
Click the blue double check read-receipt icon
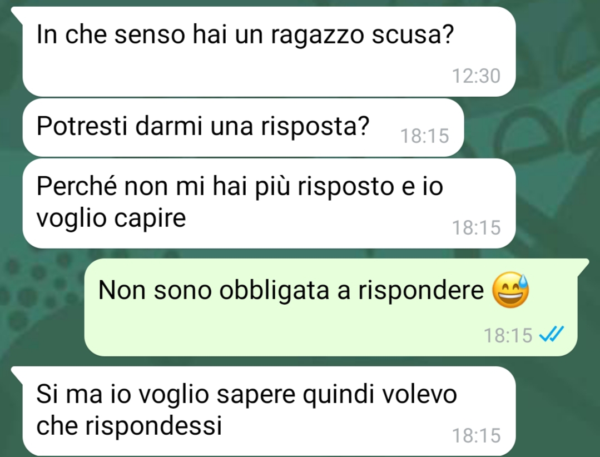click(551, 334)
